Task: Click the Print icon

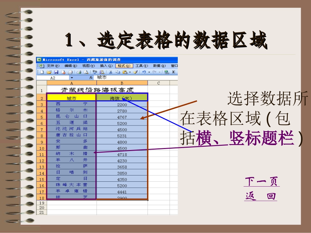Action: coord(79,72)
